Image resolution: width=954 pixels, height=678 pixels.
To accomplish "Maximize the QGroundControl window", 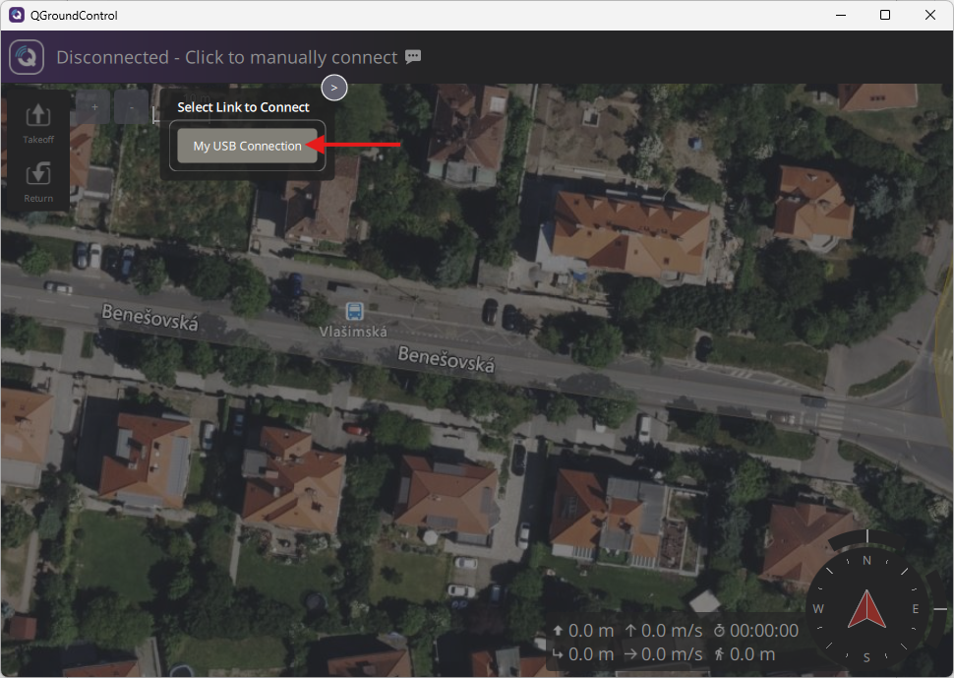I will [885, 15].
